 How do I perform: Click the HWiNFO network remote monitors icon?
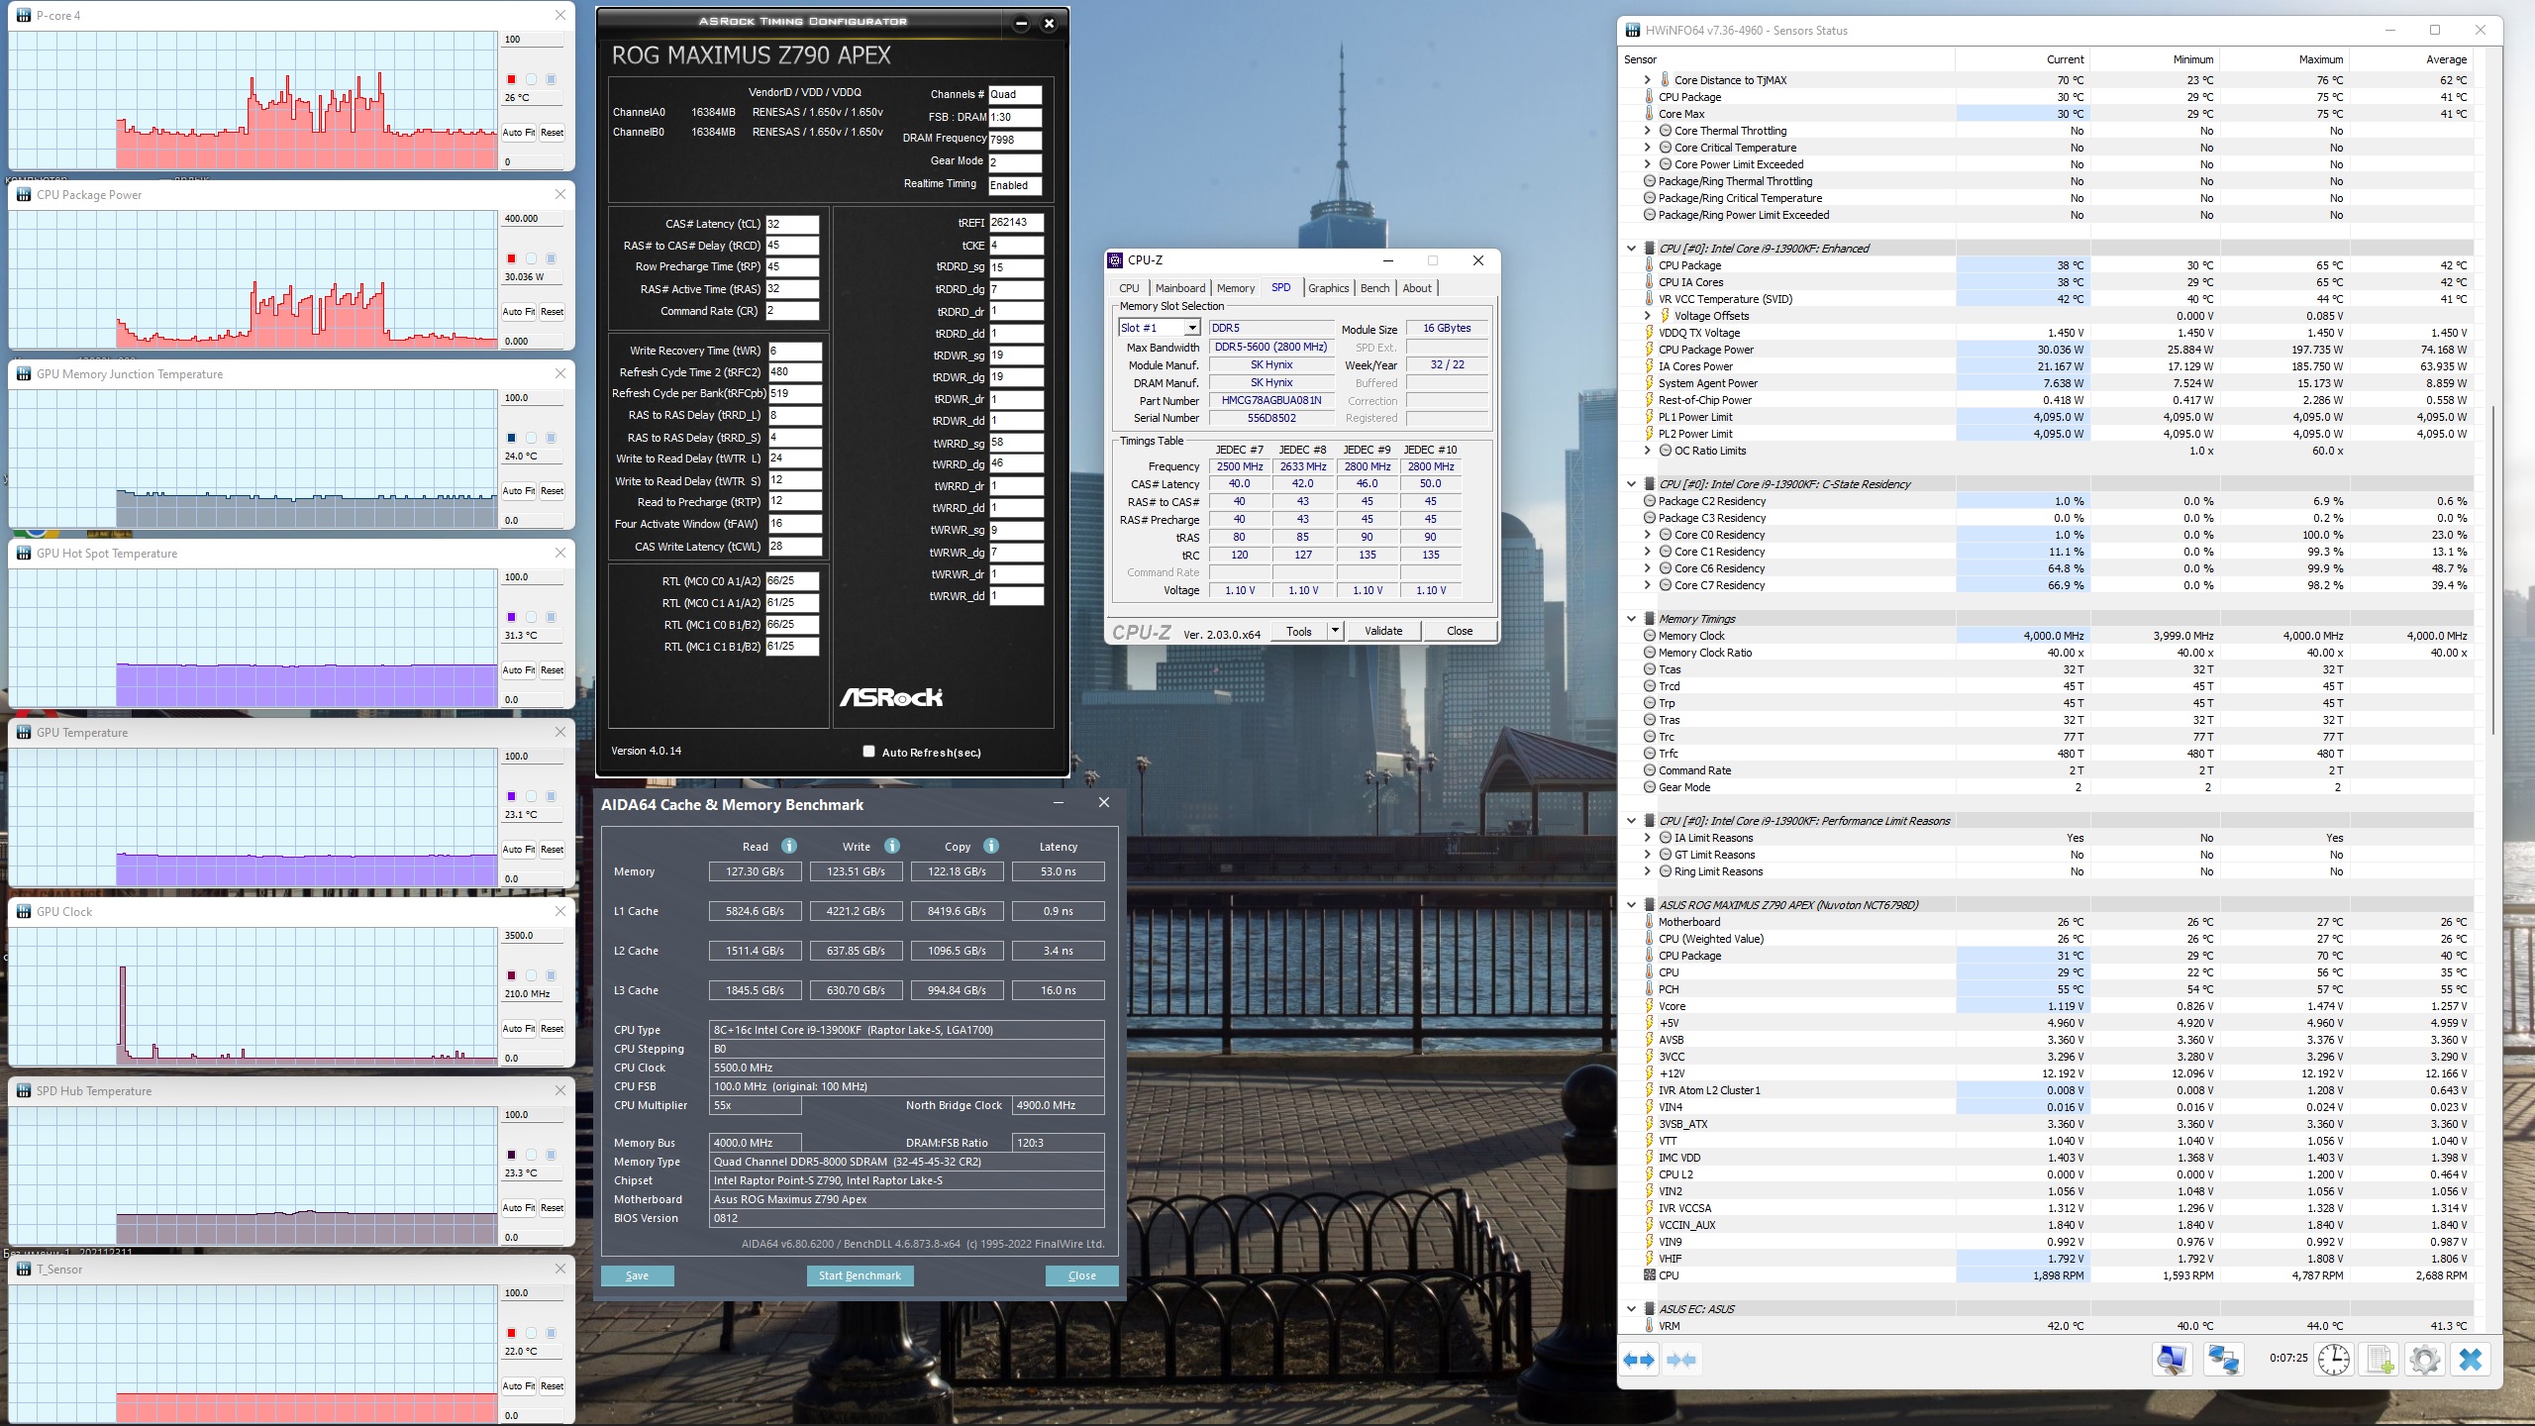2223,1360
